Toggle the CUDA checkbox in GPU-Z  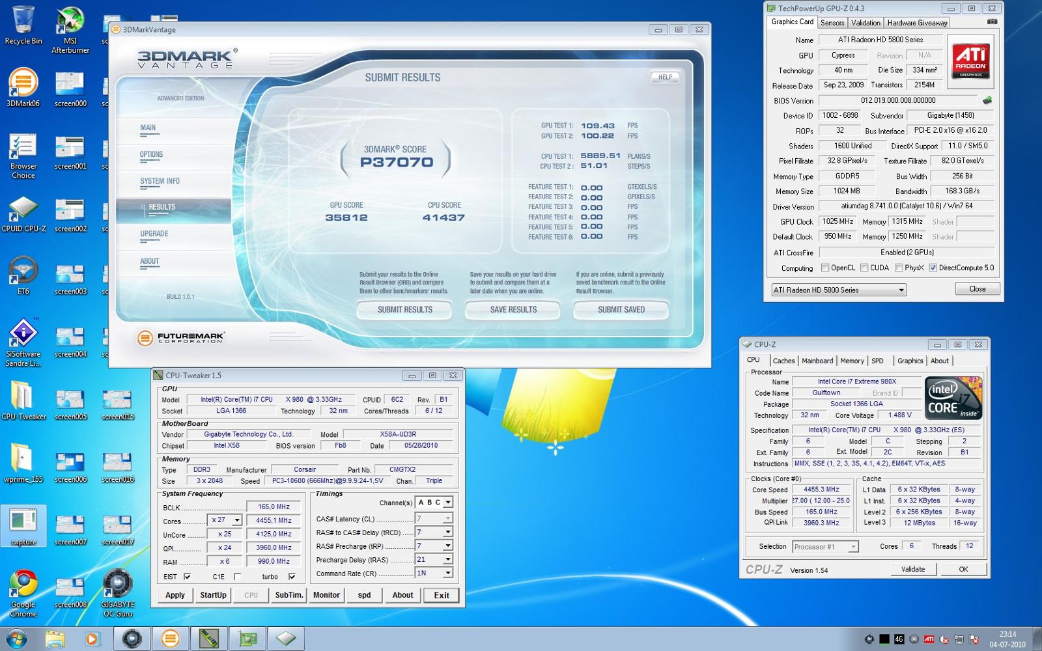[864, 268]
